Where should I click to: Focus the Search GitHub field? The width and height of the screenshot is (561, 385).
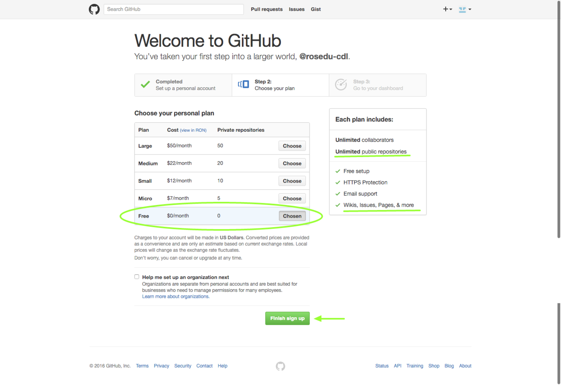(174, 9)
